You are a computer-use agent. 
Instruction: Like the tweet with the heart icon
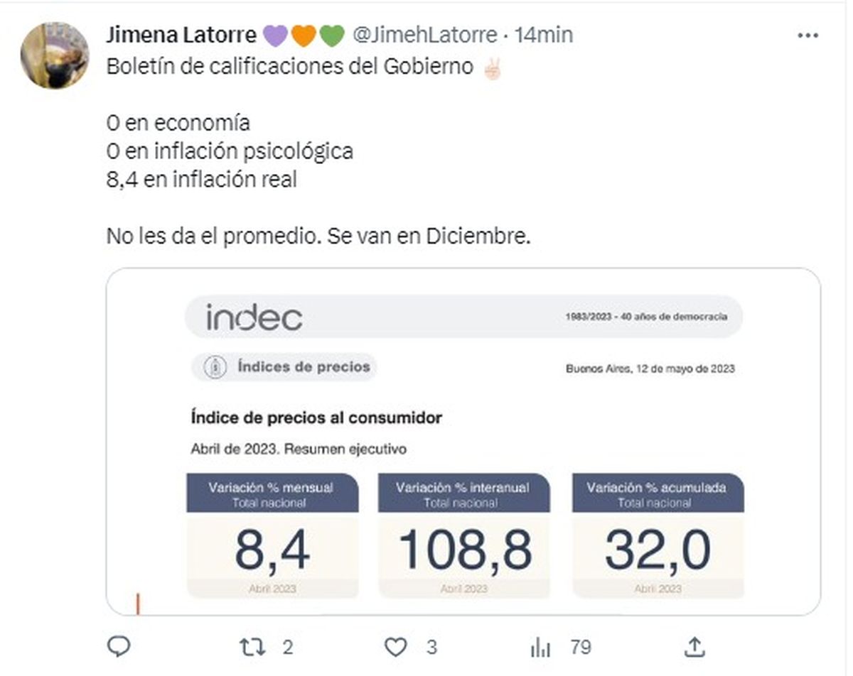click(x=396, y=646)
